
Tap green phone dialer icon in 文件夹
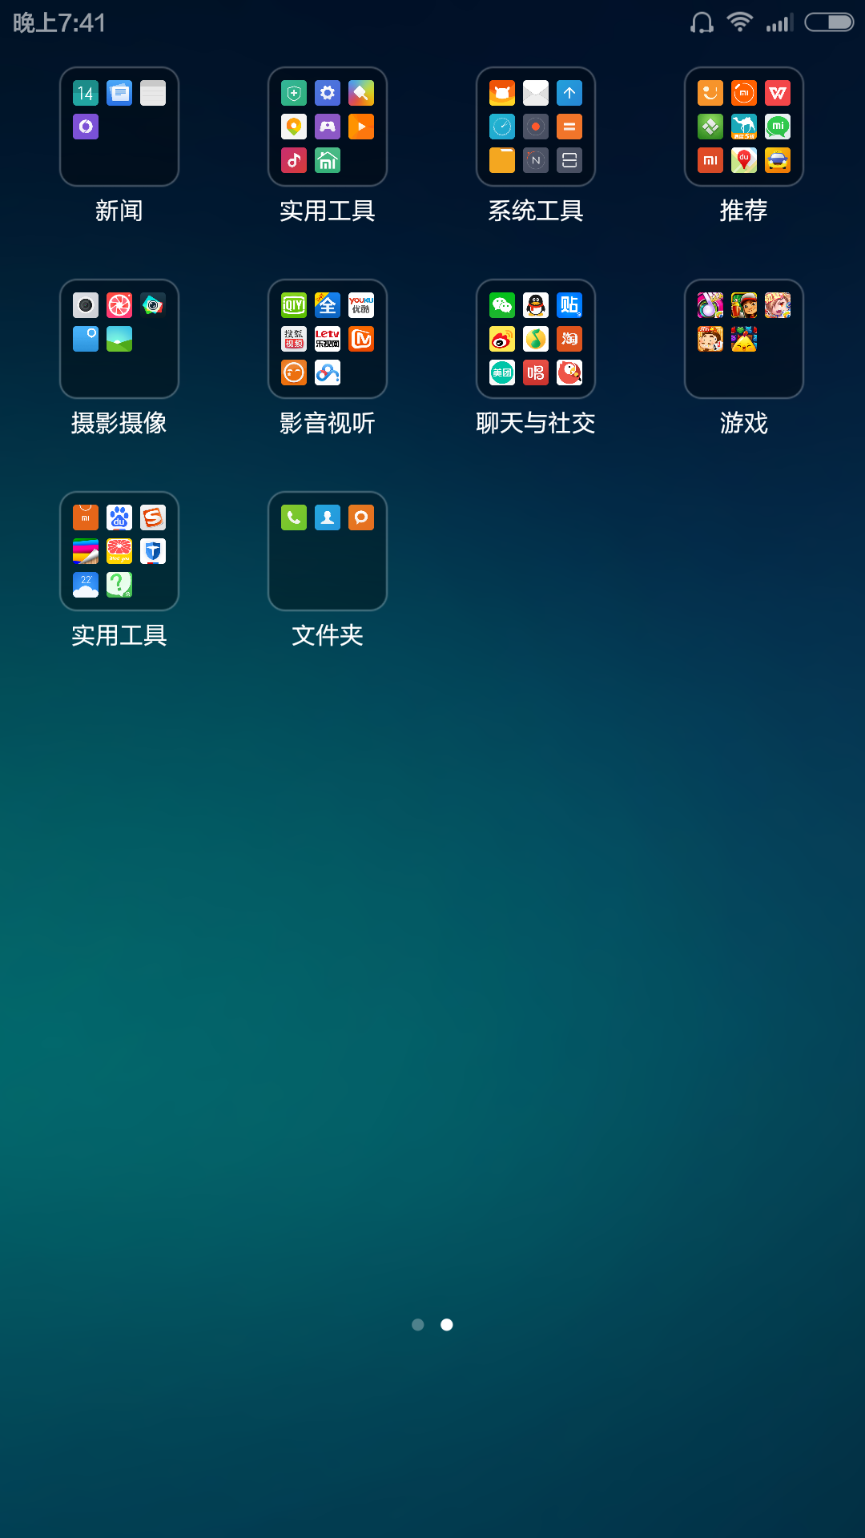click(294, 517)
